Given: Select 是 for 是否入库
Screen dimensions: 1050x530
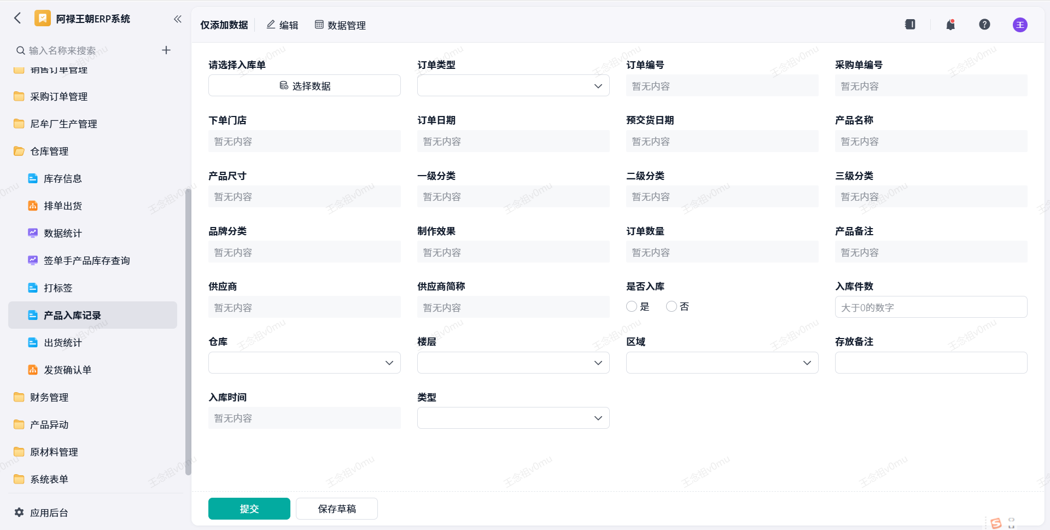Looking at the screenshot, I should click(632, 306).
